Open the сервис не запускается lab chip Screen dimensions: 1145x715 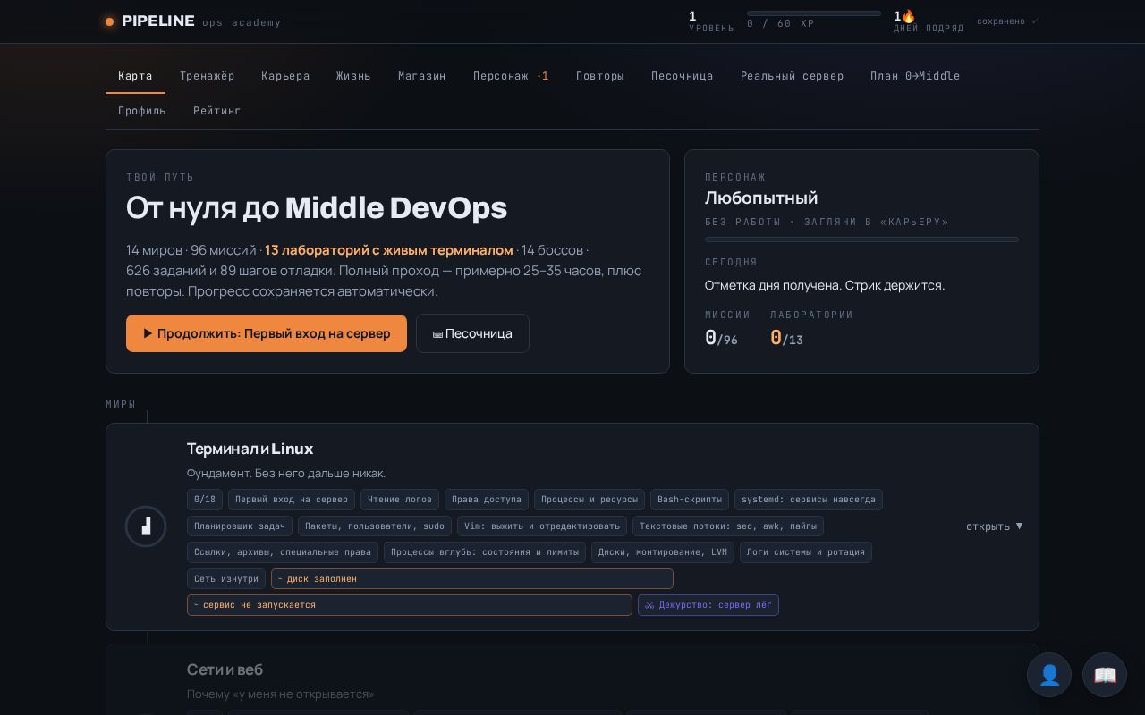tap(410, 605)
